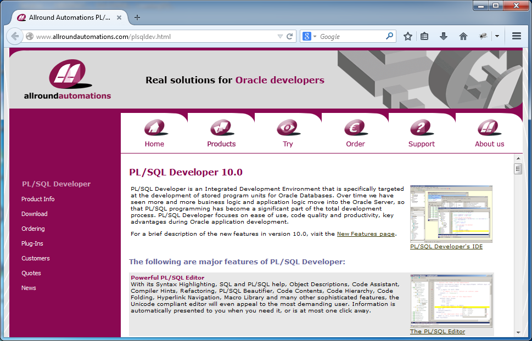Bookmark this page with the star icon

pyautogui.click(x=408, y=36)
